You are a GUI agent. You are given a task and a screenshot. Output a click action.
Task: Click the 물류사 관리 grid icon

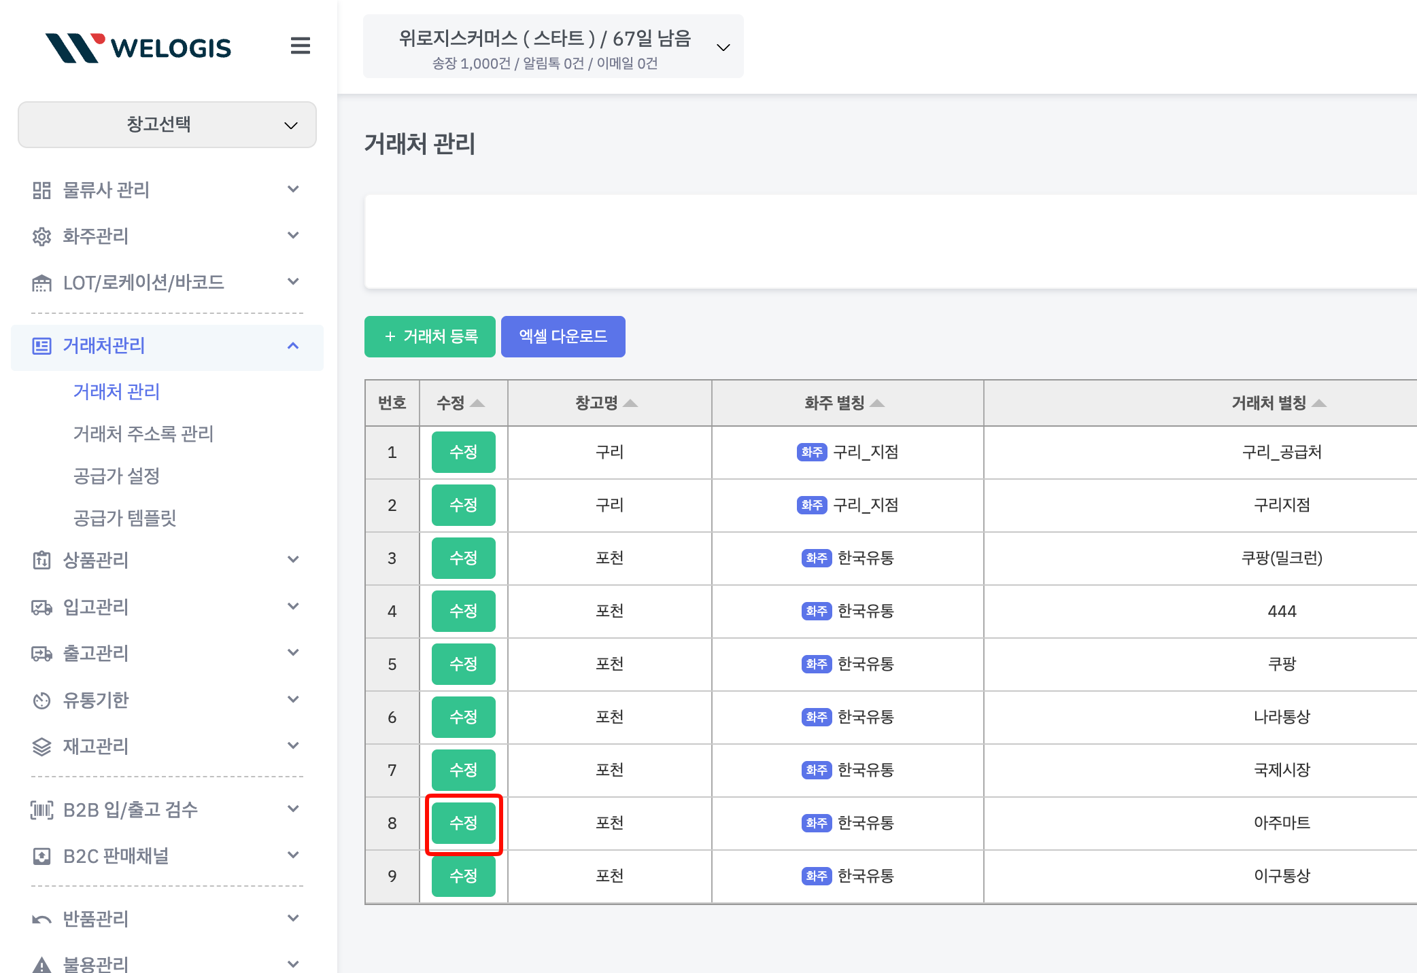point(41,190)
